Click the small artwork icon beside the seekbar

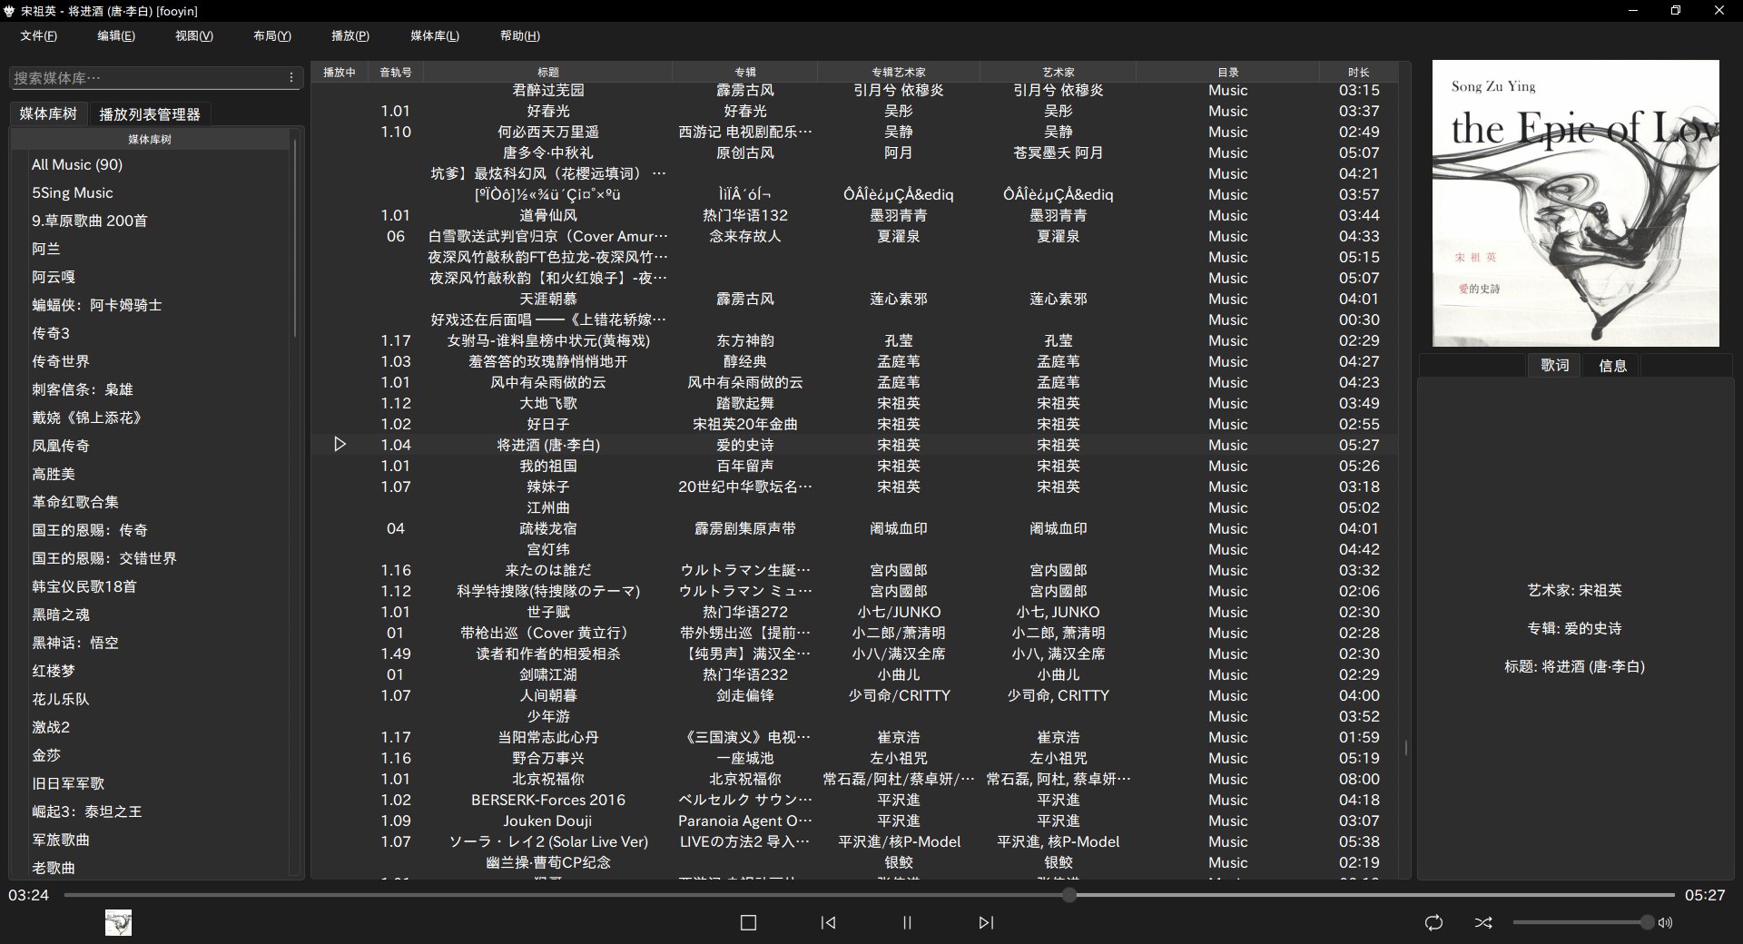pyautogui.click(x=118, y=922)
